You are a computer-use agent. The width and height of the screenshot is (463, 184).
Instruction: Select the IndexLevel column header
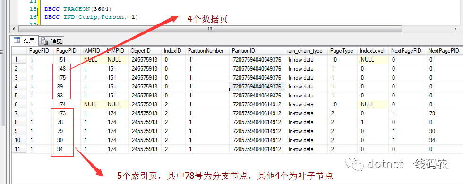(373, 51)
